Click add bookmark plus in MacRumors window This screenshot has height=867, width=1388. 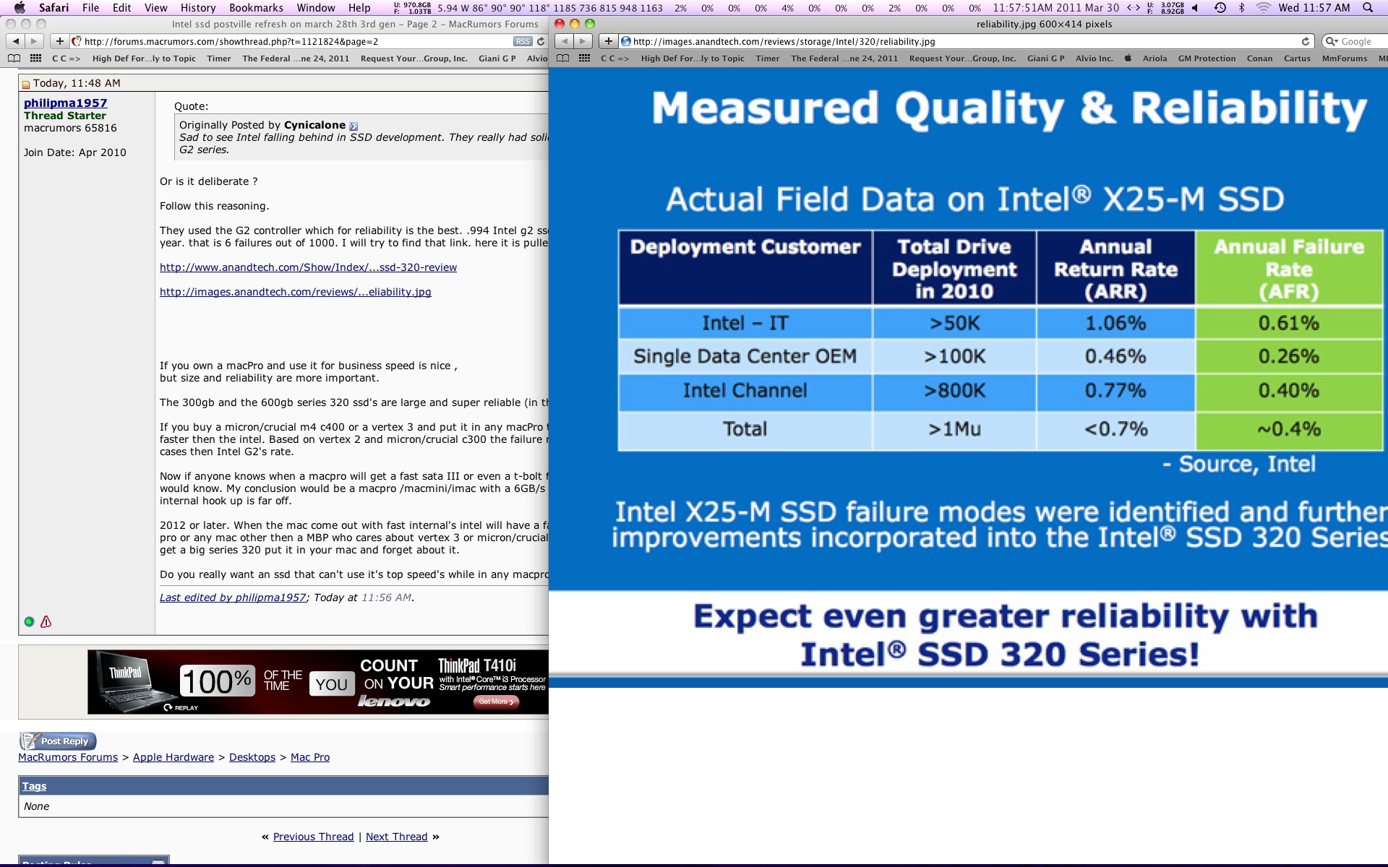(x=59, y=41)
